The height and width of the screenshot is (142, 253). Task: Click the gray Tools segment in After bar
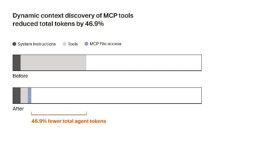[x=24, y=96]
